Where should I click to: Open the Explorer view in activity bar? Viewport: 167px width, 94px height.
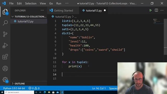(x=5, y=11)
